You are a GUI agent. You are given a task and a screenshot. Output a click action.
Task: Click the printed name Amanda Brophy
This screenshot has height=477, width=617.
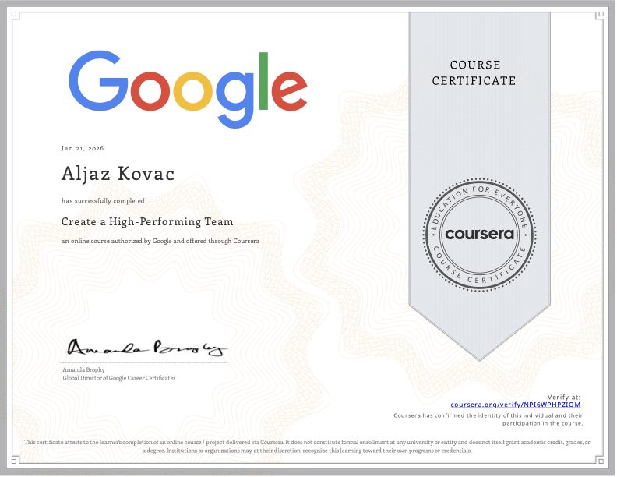coord(83,370)
